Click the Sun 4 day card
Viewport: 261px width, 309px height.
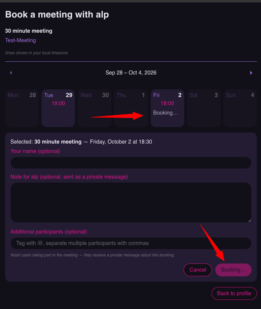click(240, 108)
